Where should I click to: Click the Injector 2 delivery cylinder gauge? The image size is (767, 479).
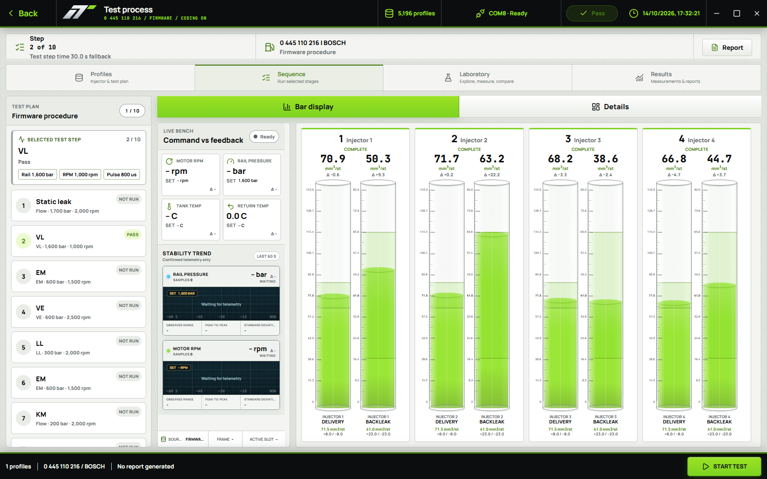[447, 296]
